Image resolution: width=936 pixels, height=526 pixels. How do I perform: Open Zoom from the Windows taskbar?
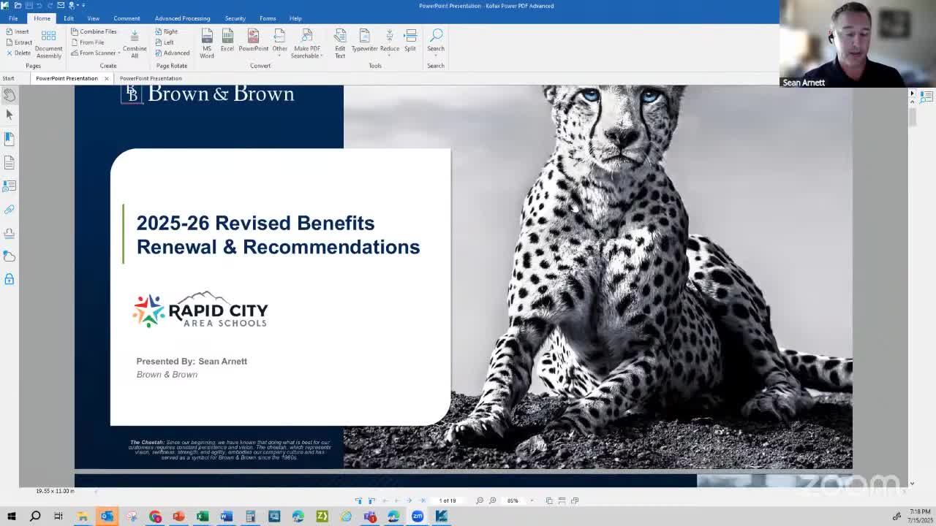(418, 517)
